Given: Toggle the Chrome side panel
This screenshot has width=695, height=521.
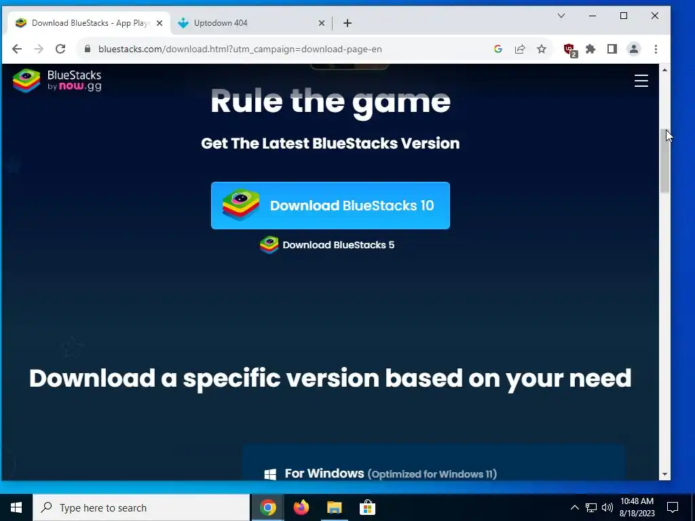Looking at the screenshot, I should point(612,49).
